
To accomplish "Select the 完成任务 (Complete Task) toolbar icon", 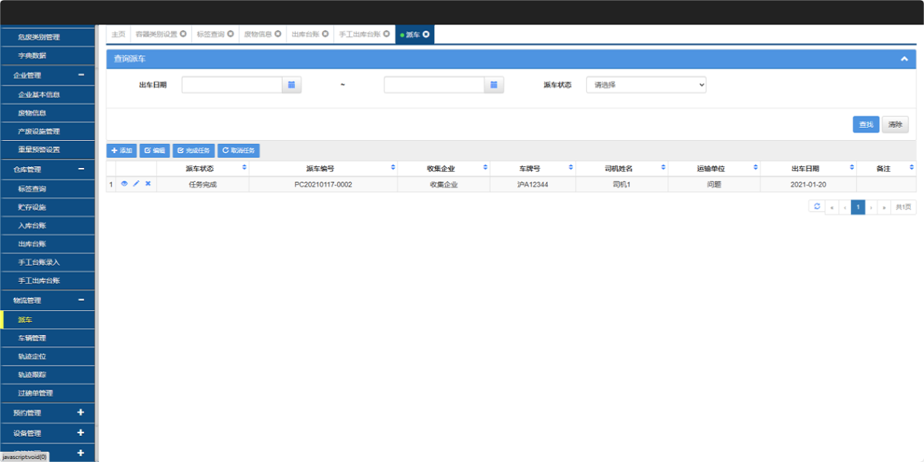I will 194,150.
